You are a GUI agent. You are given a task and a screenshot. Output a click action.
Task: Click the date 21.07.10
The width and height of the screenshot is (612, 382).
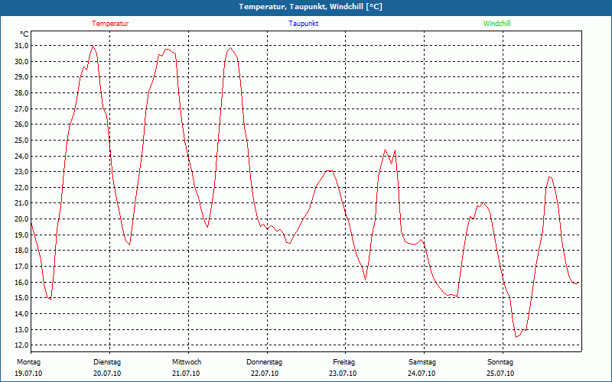[x=186, y=374]
